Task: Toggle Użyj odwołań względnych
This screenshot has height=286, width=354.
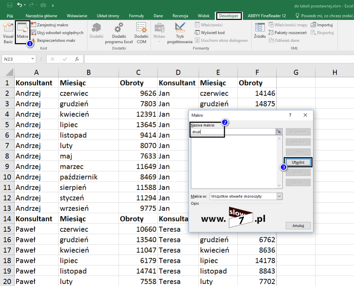Action: 57,33
